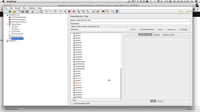Open Spotlight search in the macOS menu bar
This screenshot has height=112, width=200.
pyautogui.click(x=192, y=1)
